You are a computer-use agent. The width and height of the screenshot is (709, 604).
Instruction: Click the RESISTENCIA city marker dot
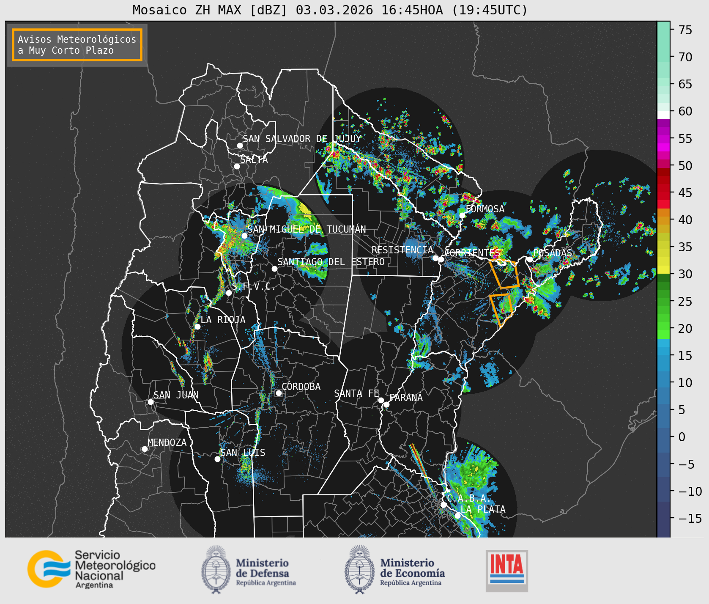(435, 258)
